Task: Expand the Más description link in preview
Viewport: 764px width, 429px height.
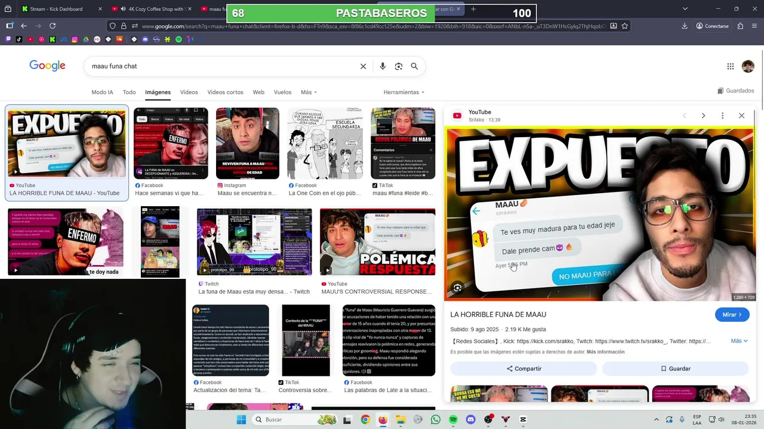Action: tap(739, 341)
